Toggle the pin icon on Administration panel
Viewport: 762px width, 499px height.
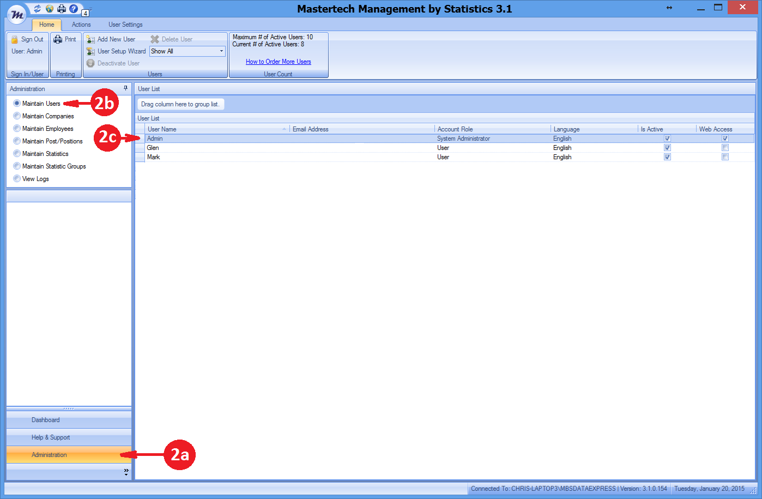point(125,88)
